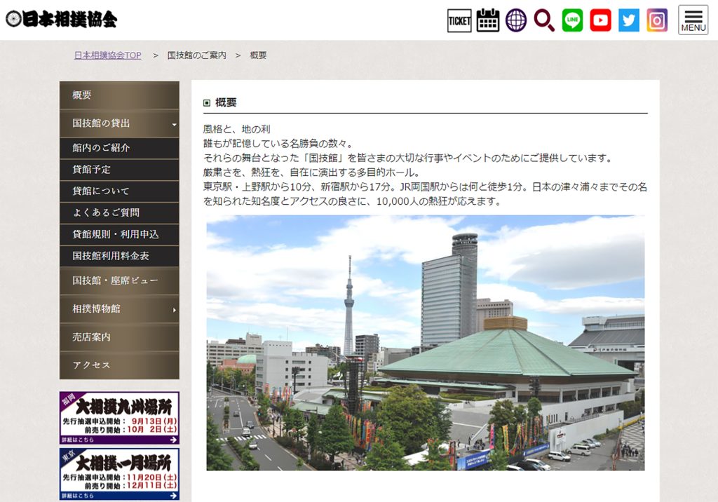Open the magnifying glass search icon
This screenshot has width=718, height=502.
point(544,20)
